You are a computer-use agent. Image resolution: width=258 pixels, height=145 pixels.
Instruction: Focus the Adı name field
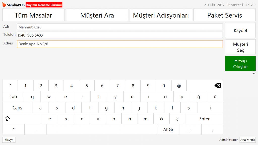pos(120,27)
